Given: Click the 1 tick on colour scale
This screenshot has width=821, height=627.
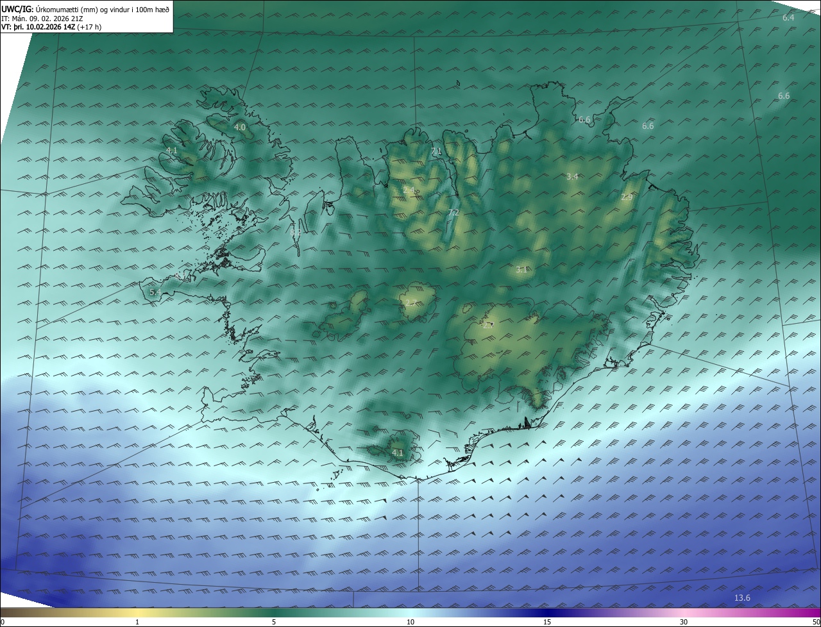Looking at the screenshot, I should click(137, 622).
